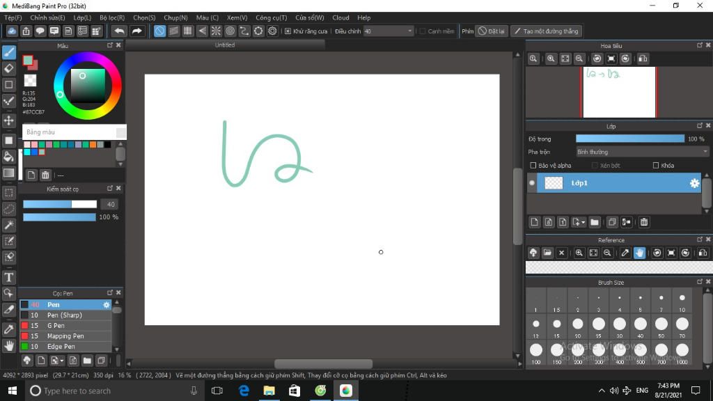Select Pen (Sharp) brush

coord(65,315)
